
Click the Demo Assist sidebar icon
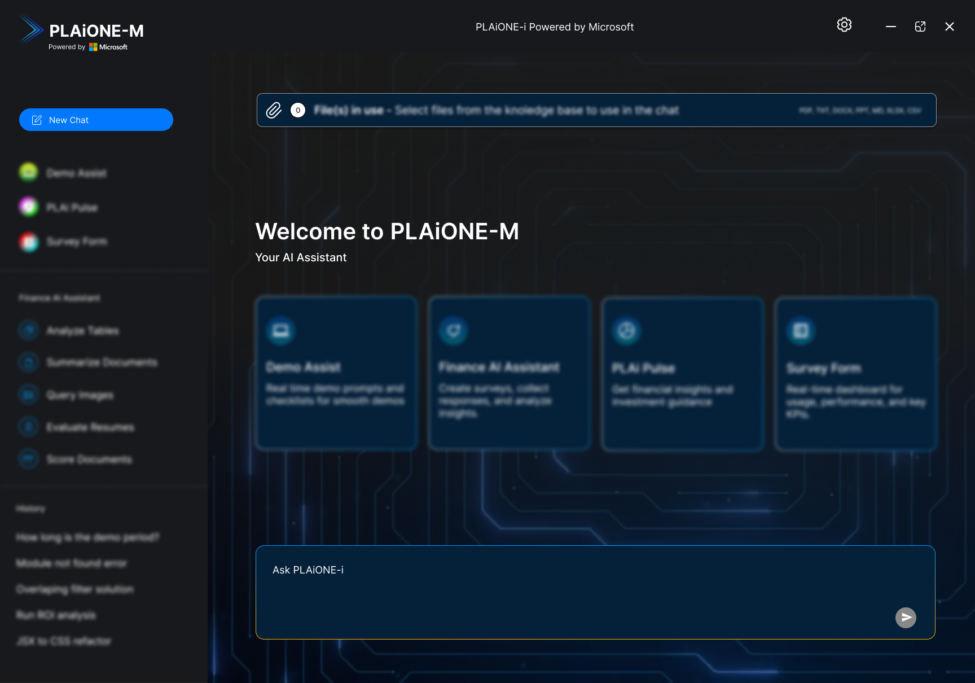pos(28,173)
